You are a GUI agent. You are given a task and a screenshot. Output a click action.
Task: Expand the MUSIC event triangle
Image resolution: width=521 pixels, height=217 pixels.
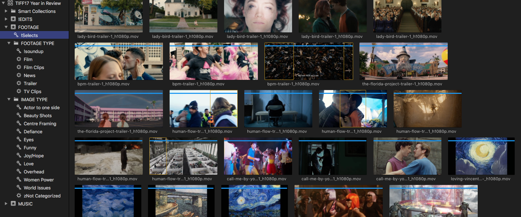click(x=6, y=204)
